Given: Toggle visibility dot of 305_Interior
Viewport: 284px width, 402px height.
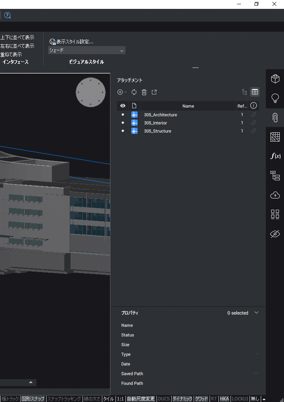Looking at the screenshot, I should [x=123, y=123].
